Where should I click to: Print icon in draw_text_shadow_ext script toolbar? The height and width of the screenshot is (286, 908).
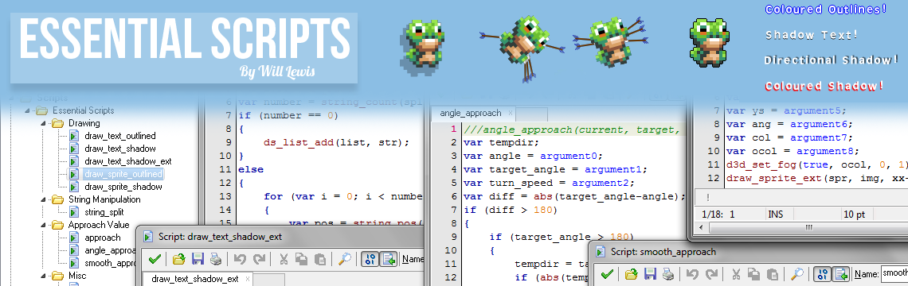tap(215, 259)
